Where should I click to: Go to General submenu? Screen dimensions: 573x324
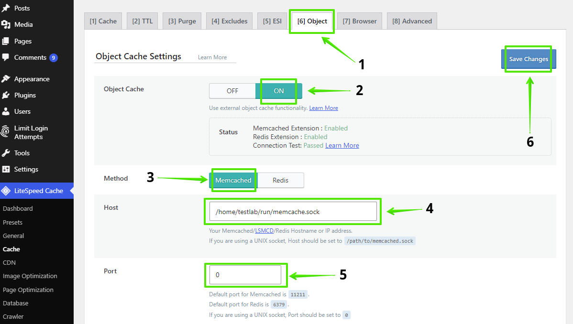pyautogui.click(x=13, y=236)
